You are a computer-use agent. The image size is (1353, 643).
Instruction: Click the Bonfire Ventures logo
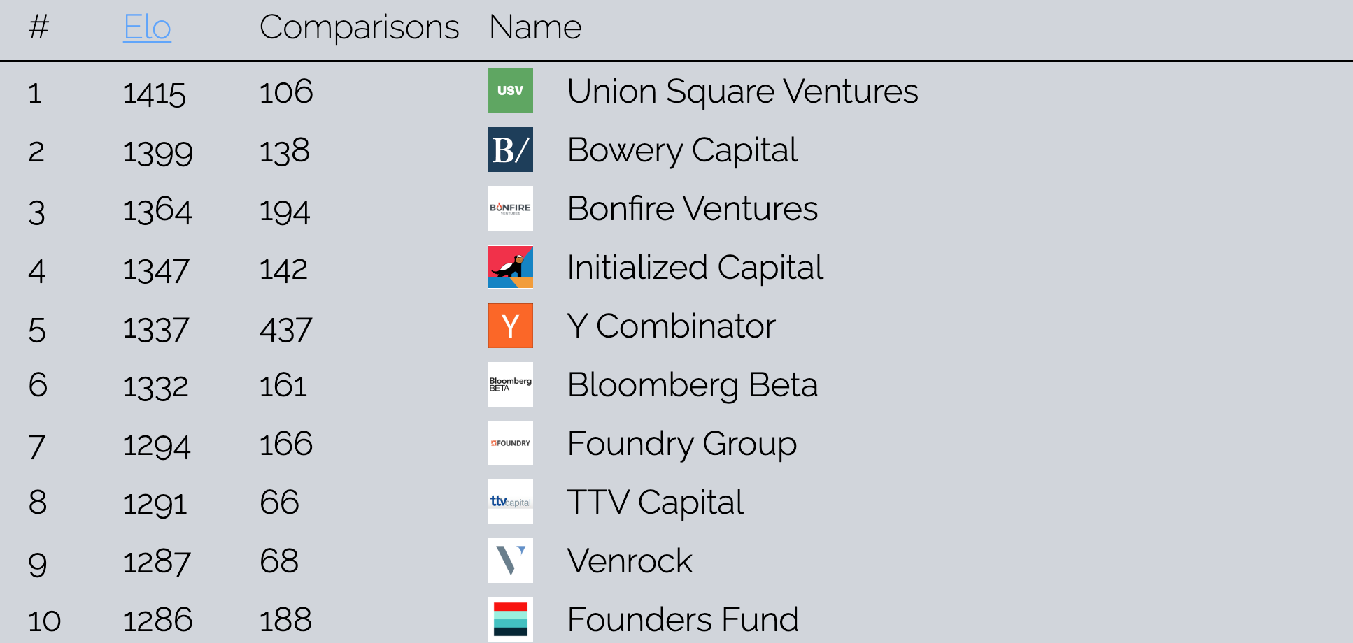(x=510, y=208)
